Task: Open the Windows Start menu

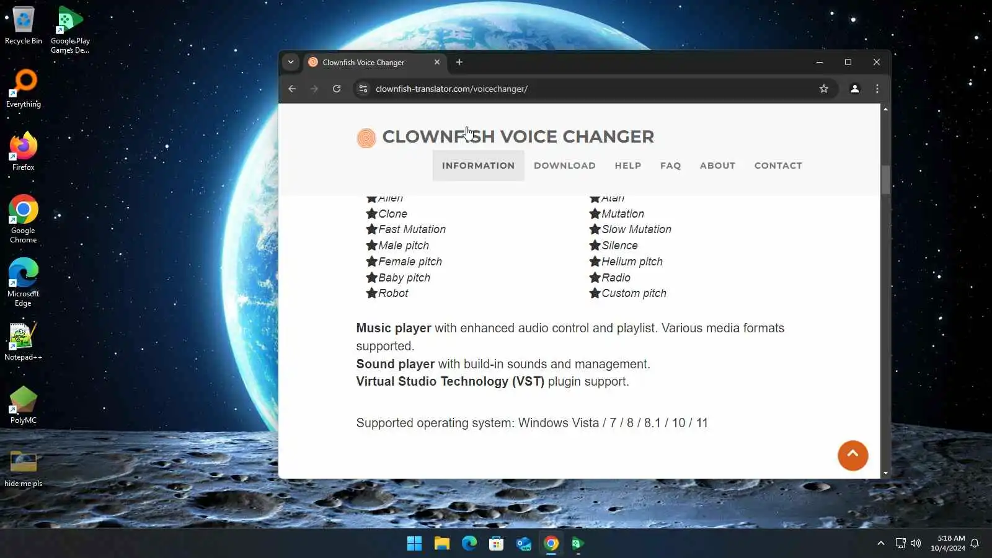Action: pyautogui.click(x=414, y=544)
